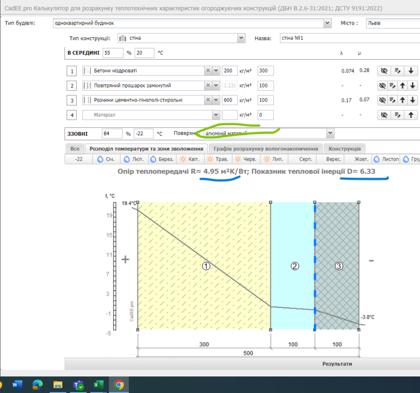This screenshot has width=420, height=393.
Task: Open Excel from the taskbar
Action: [98, 385]
